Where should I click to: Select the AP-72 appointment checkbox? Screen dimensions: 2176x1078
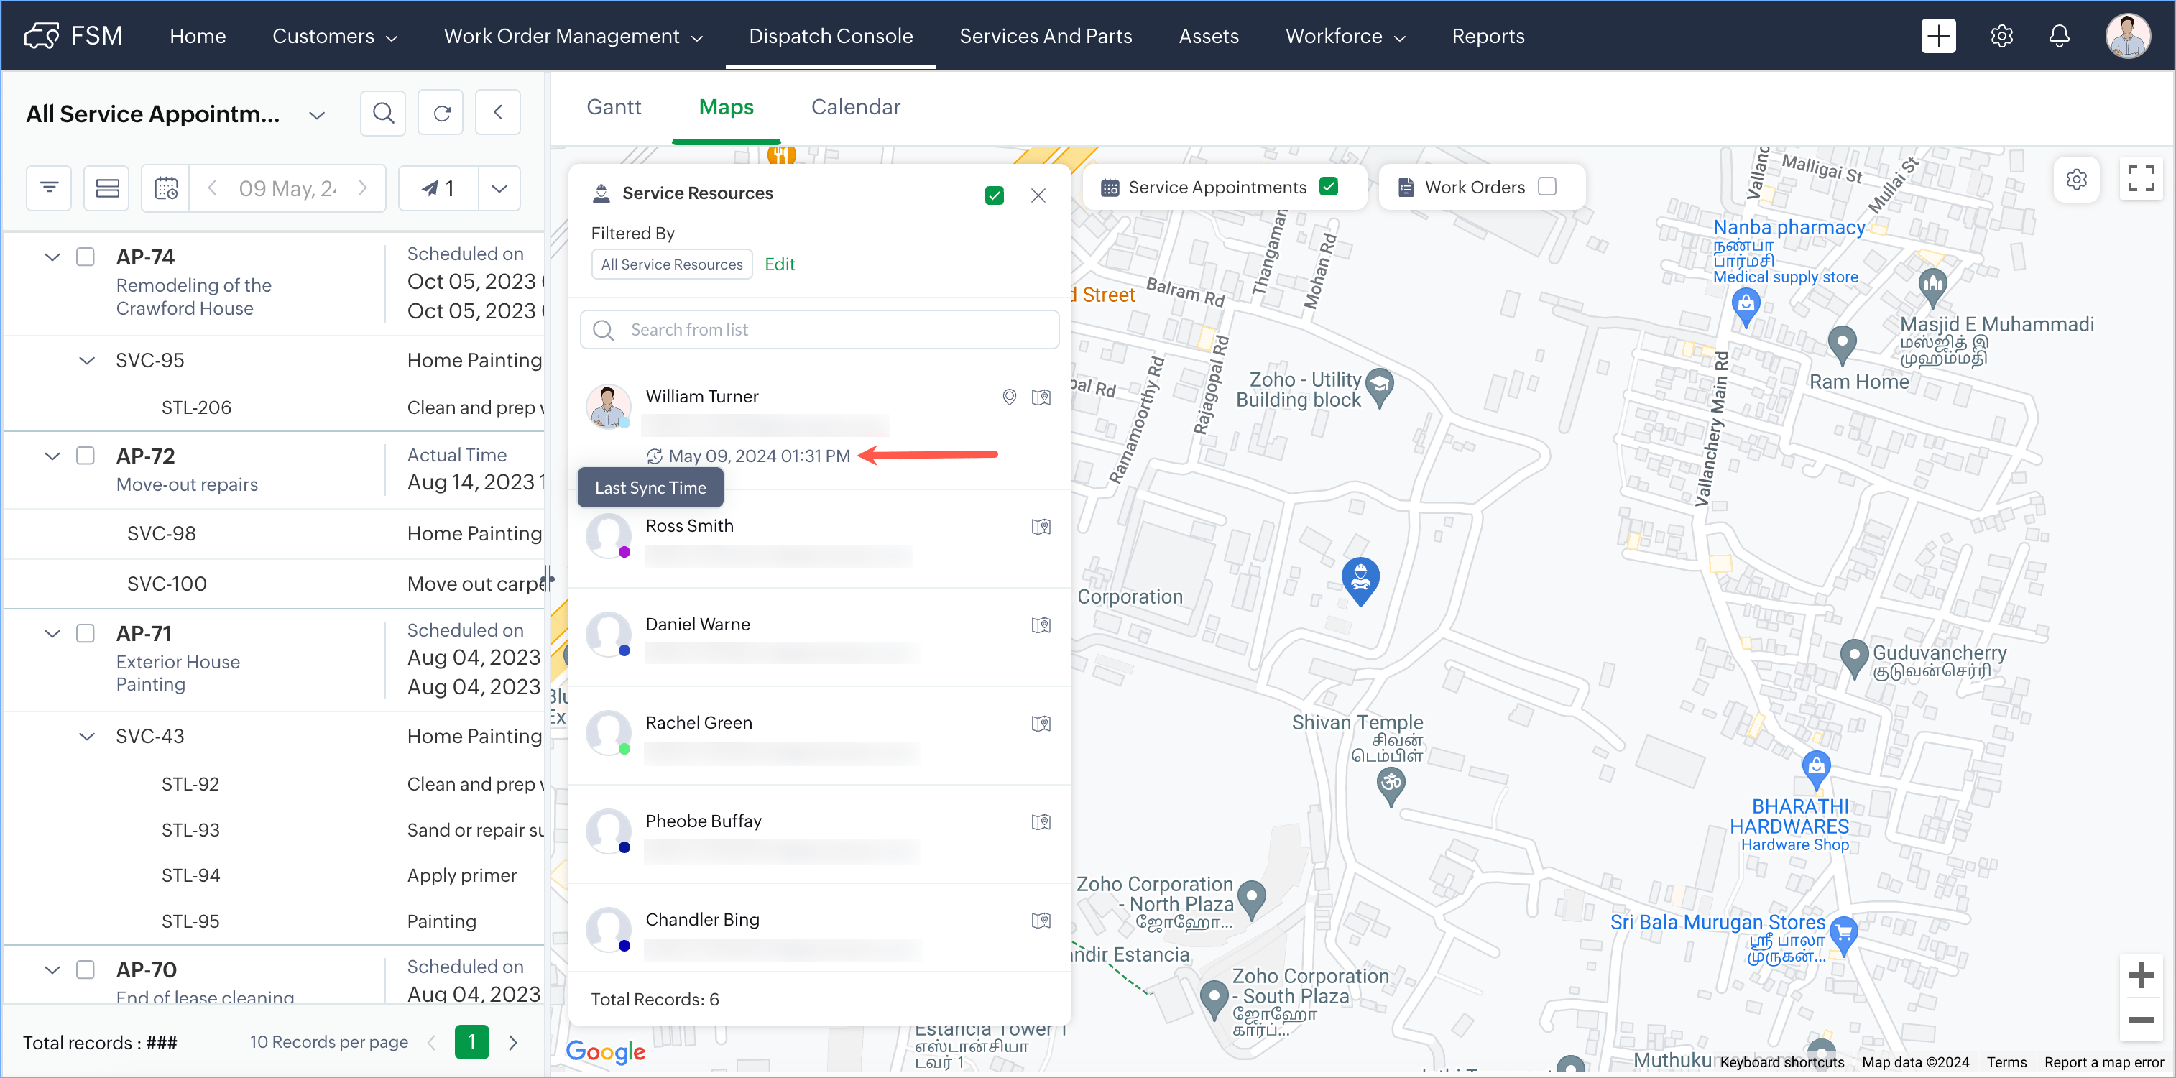click(x=86, y=456)
